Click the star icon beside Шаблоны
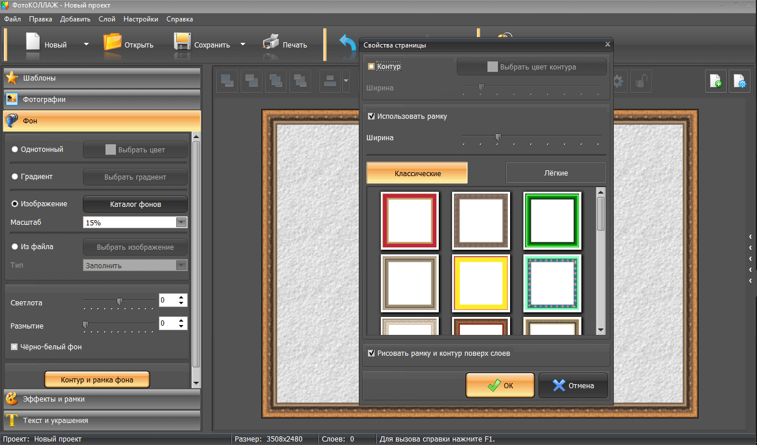 click(12, 78)
